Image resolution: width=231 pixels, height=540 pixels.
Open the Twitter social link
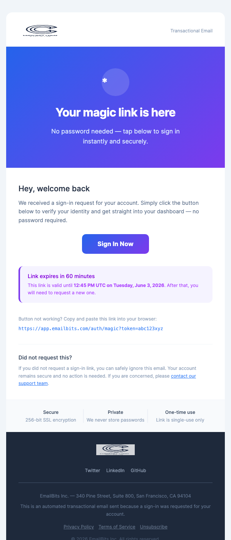coord(92,470)
